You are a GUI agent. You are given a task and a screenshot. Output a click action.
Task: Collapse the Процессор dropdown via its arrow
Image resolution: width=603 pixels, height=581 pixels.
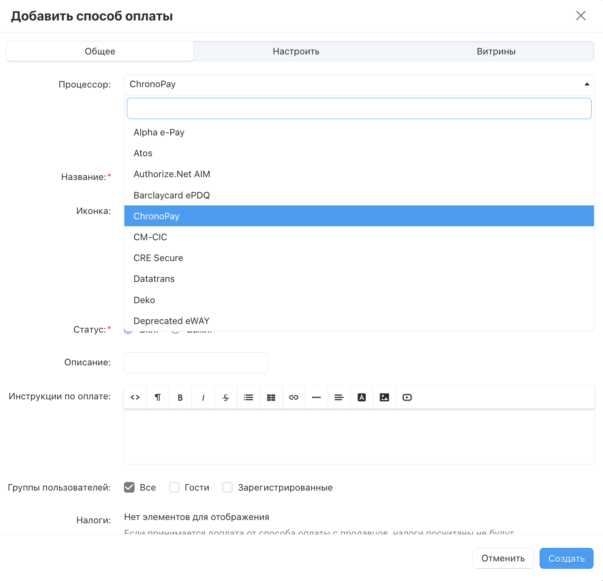coord(587,84)
